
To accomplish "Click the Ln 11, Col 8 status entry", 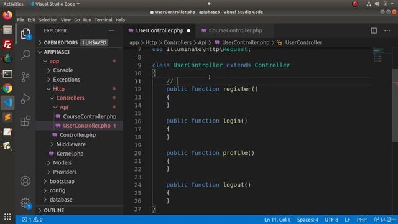I will tap(277, 220).
